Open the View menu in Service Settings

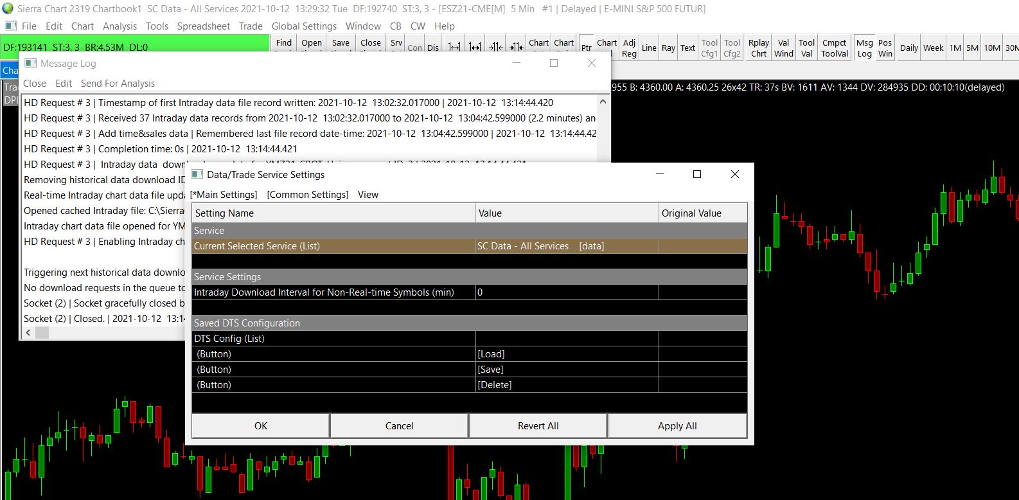(x=368, y=195)
